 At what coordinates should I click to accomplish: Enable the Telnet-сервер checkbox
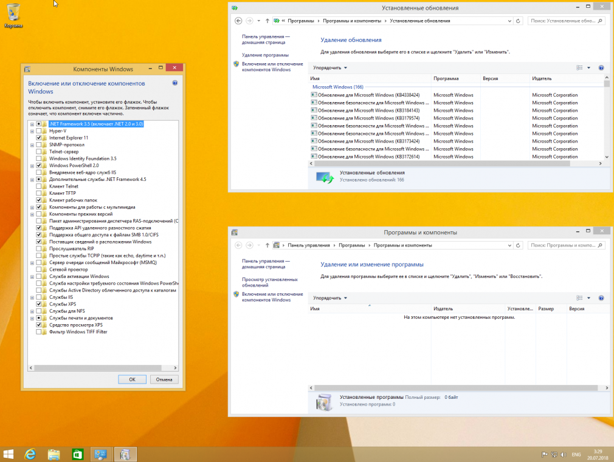[39, 151]
